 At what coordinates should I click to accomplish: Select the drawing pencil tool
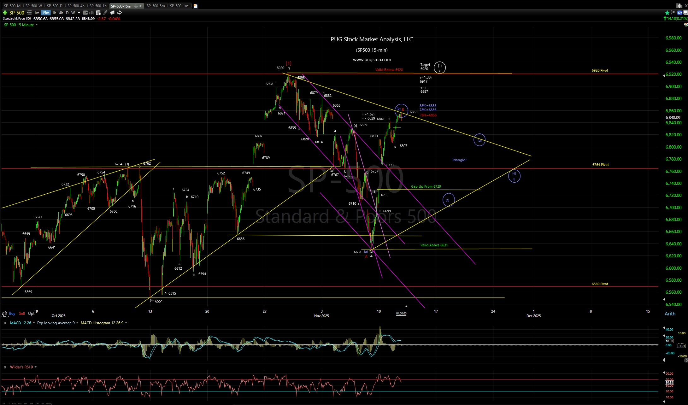coord(105,13)
